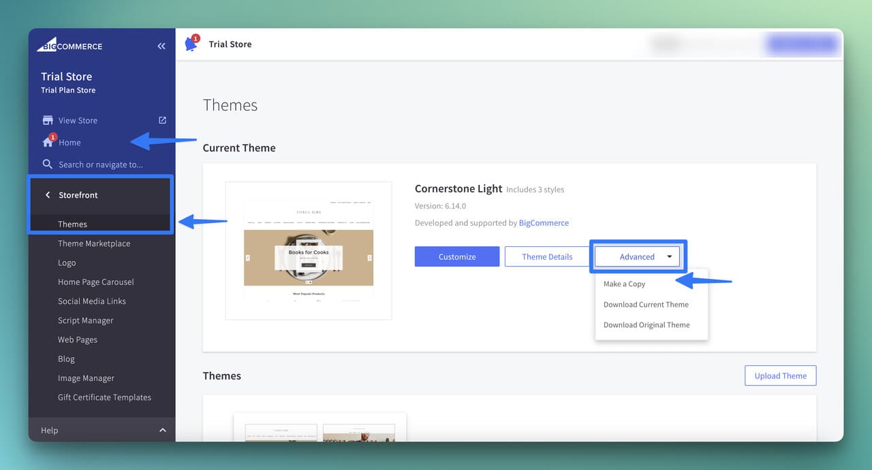Select Make a Copy option
The width and height of the screenshot is (872, 470).
tap(624, 284)
